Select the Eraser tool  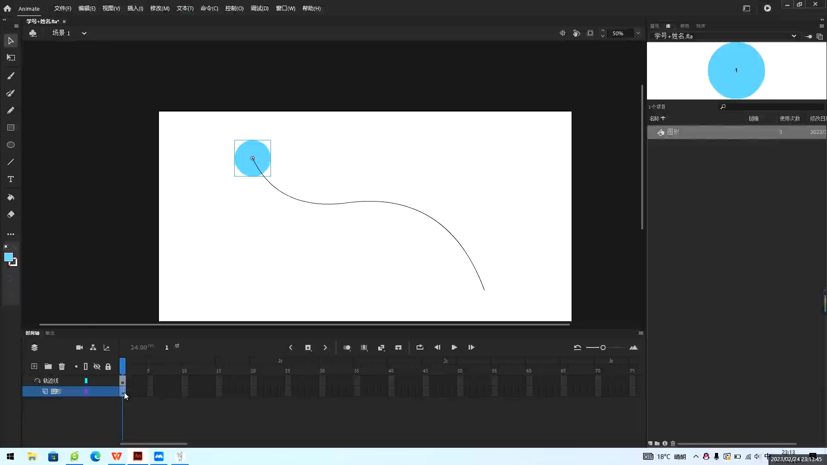pyautogui.click(x=11, y=214)
